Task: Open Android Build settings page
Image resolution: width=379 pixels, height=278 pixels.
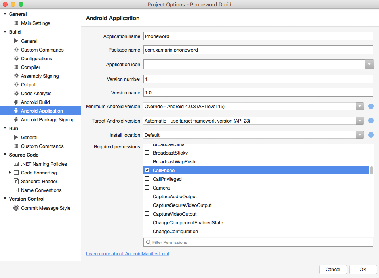Action: coord(35,102)
